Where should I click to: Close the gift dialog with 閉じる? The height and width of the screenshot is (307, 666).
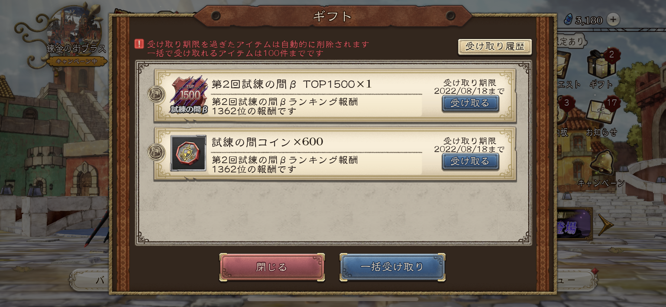click(272, 267)
